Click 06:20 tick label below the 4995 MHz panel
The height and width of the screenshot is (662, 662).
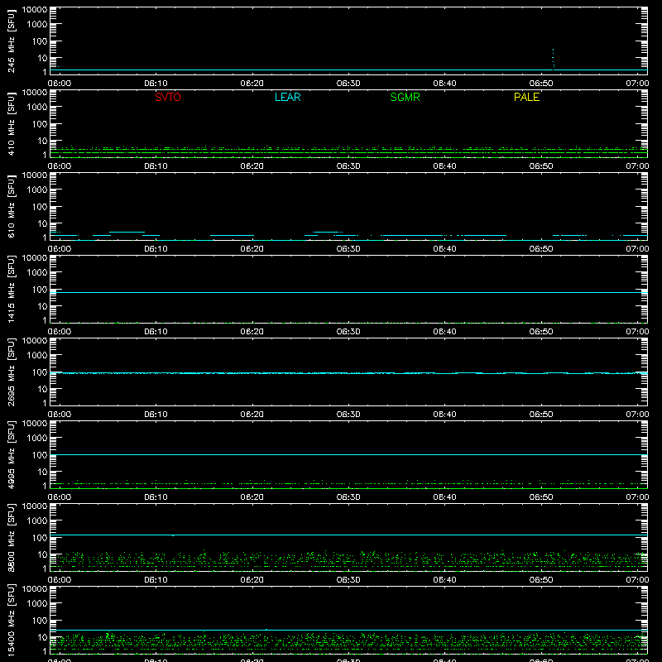click(x=252, y=497)
